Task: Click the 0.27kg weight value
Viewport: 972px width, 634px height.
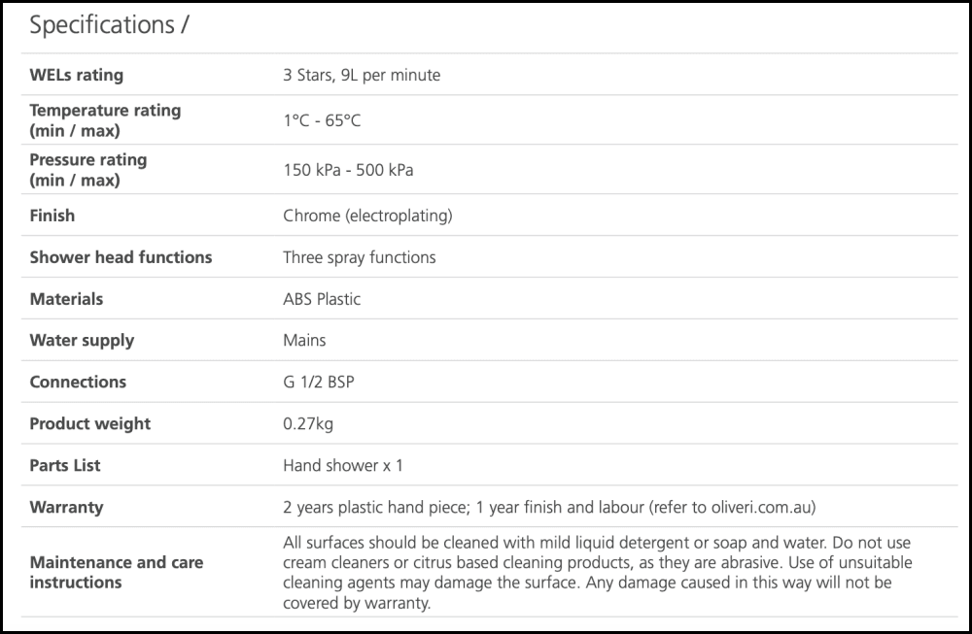Action: coord(308,424)
